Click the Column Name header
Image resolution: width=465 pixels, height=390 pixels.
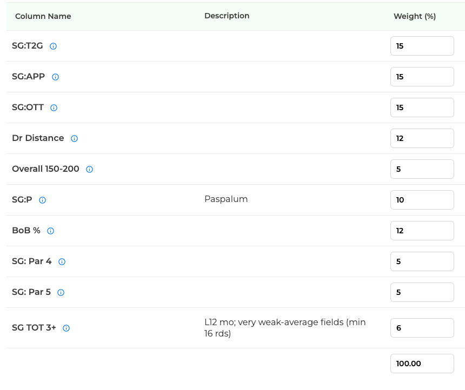click(43, 16)
